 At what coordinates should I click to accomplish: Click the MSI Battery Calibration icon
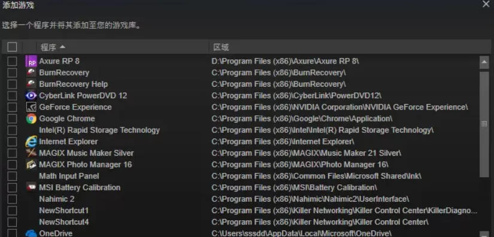(31, 187)
